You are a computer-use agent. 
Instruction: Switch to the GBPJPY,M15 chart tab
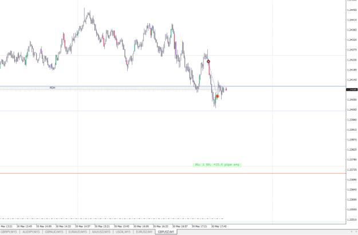click(9, 232)
